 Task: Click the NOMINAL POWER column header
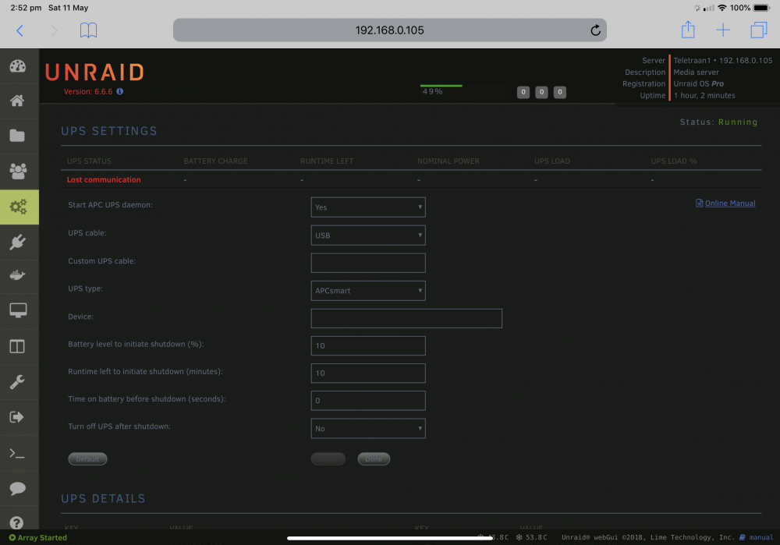[448, 161]
